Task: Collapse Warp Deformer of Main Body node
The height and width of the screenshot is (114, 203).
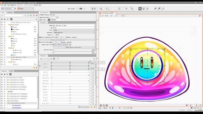Action: [x=7, y=89]
